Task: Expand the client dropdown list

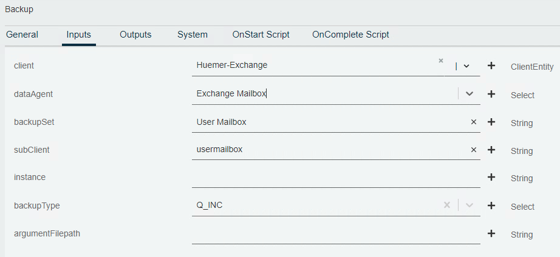Action: click(x=466, y=66)
